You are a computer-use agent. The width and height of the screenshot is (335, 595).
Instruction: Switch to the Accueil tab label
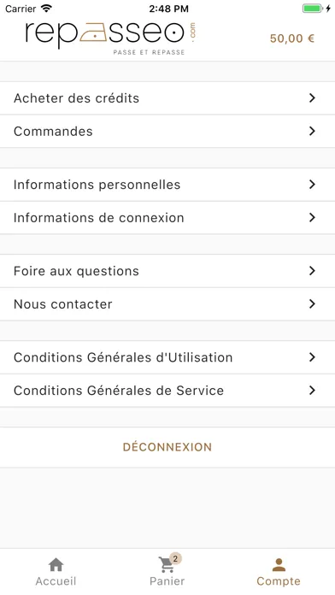[x=56, y=581]
